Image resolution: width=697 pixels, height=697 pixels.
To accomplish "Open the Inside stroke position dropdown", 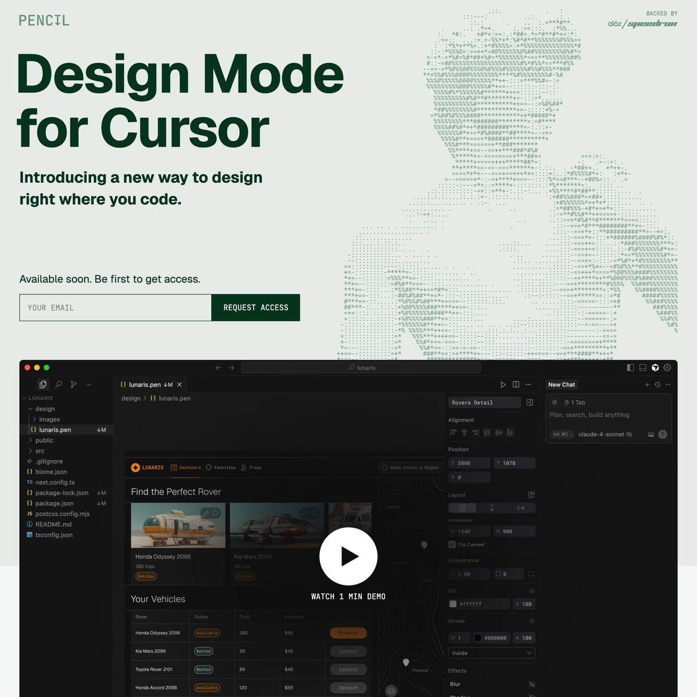I will click(491, 653).
